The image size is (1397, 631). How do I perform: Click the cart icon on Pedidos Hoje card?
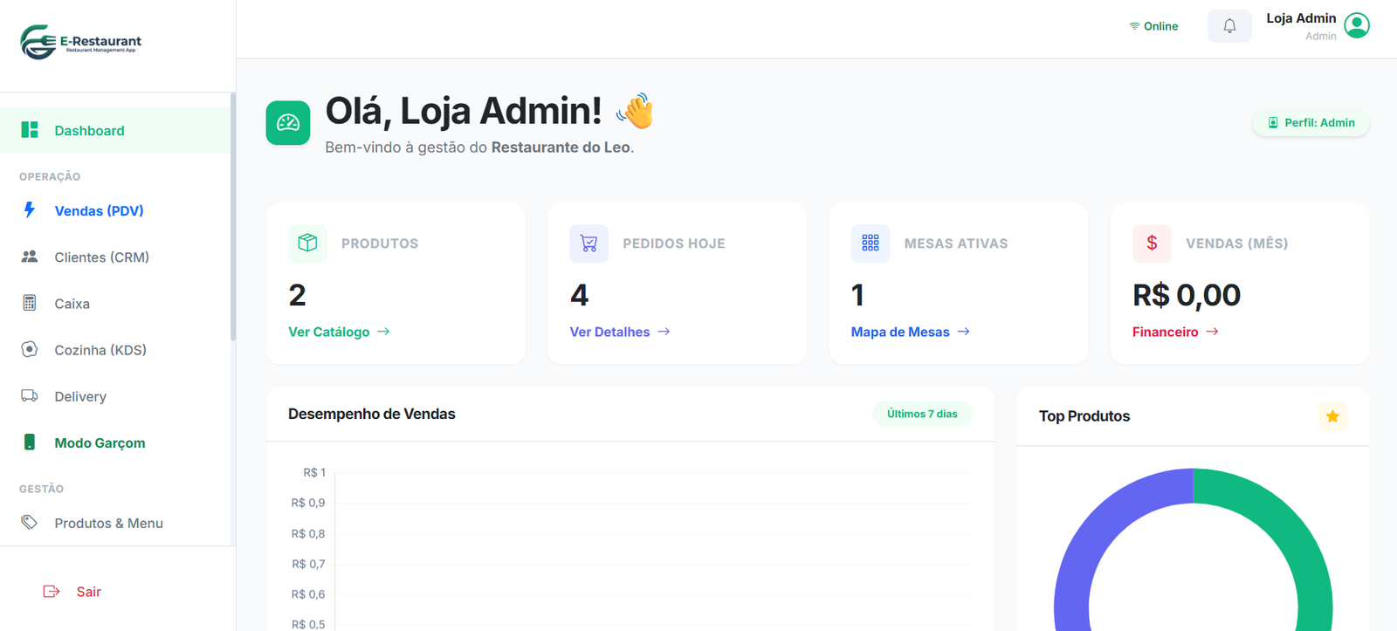coord(588,243)
